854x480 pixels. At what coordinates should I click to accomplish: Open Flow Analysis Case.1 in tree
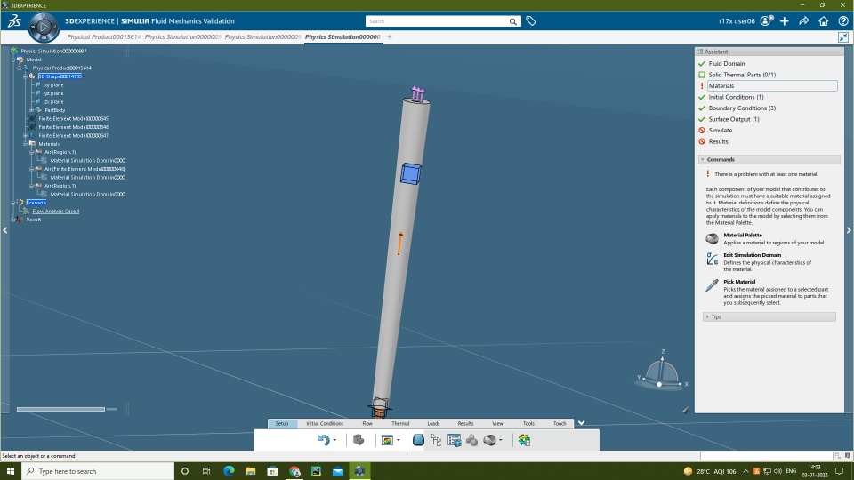pos(55,212)
